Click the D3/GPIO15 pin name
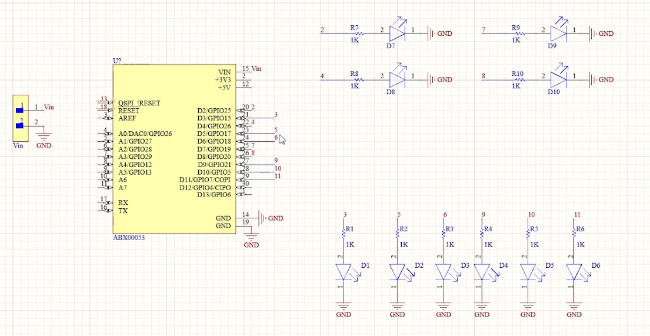Screen dimensions: 650x336 (x=214, y=118)
